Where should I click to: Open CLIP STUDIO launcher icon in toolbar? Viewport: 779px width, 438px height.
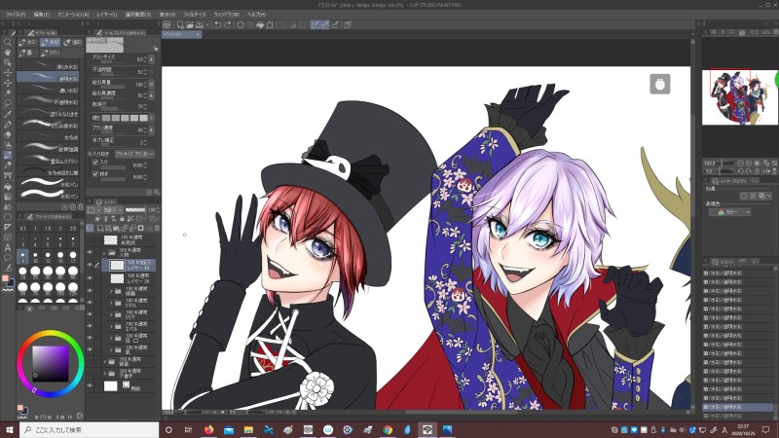click(167, 25)
